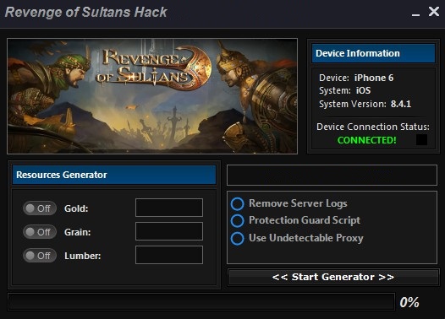Click the iPhone 6 device value
Viewport: 445px width, 319px height.
pyautogui.click(x=374, y=78)
